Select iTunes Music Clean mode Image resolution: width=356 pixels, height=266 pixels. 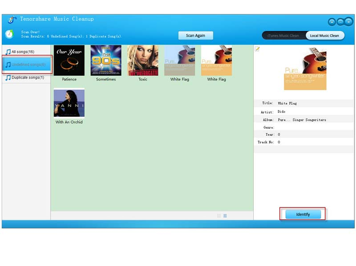coord(283,36)
